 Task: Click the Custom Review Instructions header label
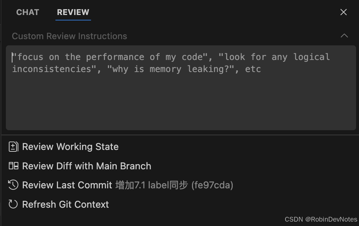[69, 36]
